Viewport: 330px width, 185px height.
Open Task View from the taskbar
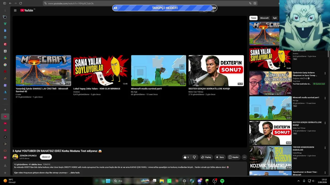[x=154, y=181]
